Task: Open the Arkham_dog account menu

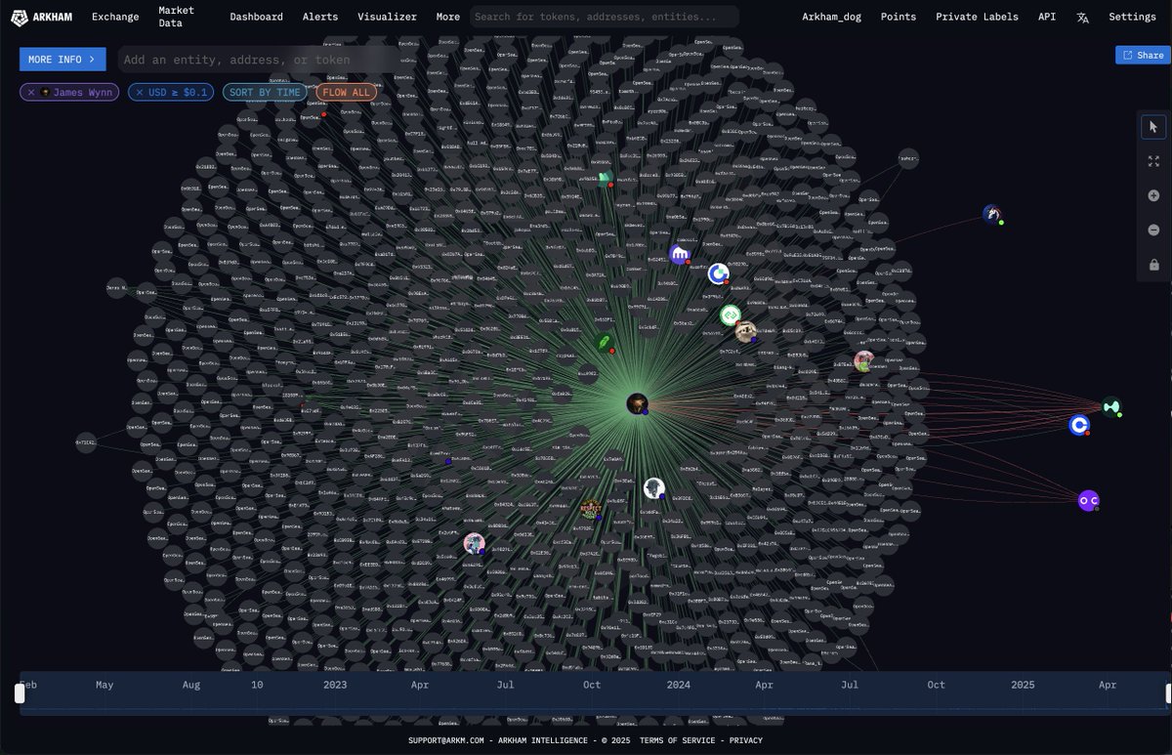Action: point(831,17)
